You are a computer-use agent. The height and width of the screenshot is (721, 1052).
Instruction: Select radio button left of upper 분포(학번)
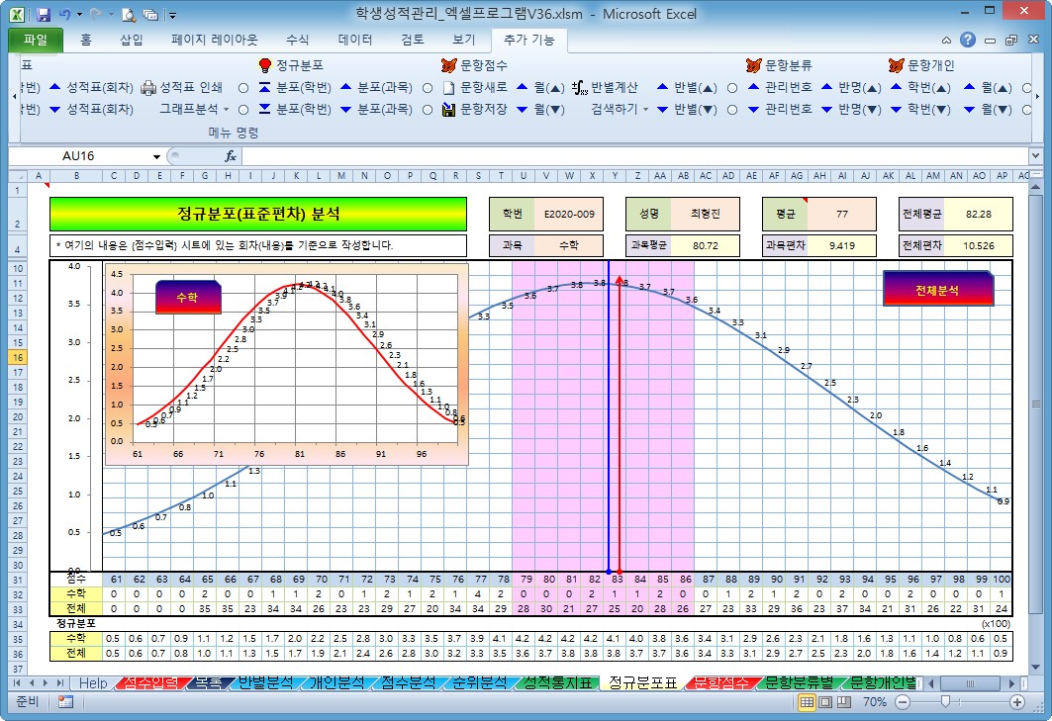click(243, 88)
